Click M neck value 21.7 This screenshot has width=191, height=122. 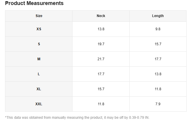pyautogui.click(x=101, y=59)
